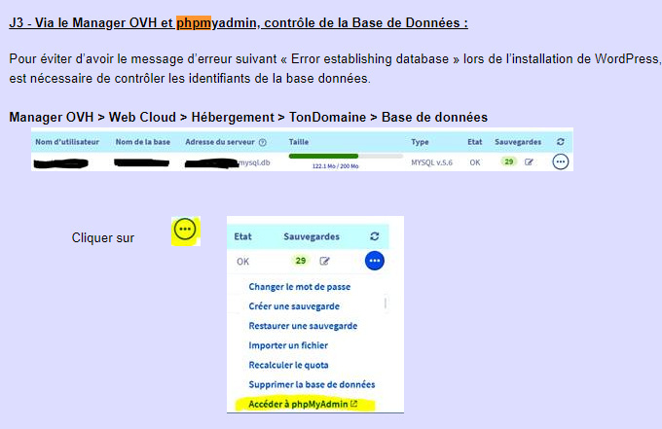
Task: Choose Créer une sauvegarde from menu
Action: (289, 306)
